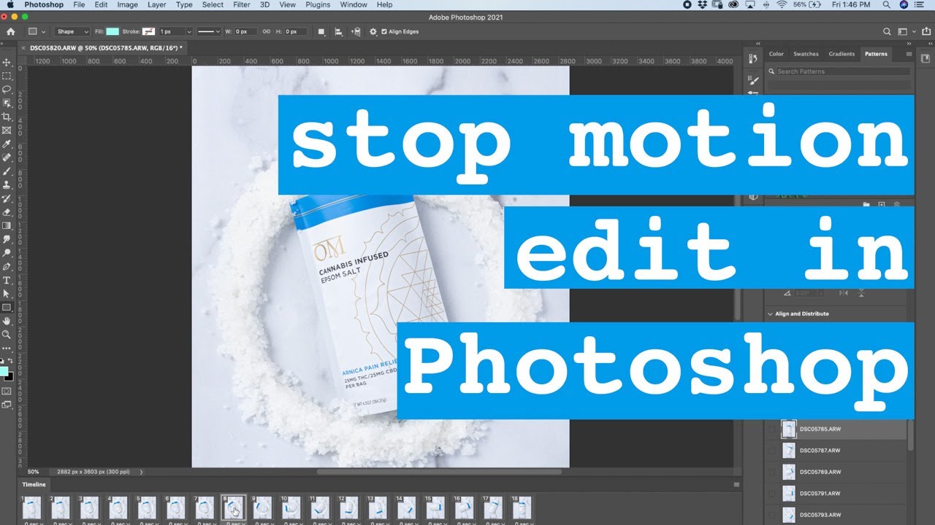This screenshot has width=935, height=525.
Task: Select the Frame tool
Action: (x=7, y=130)
